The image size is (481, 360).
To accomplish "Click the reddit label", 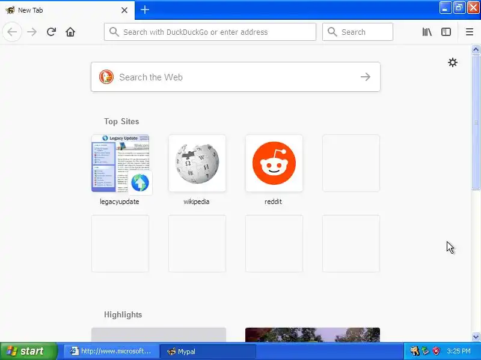I will [x=273, y=202].
